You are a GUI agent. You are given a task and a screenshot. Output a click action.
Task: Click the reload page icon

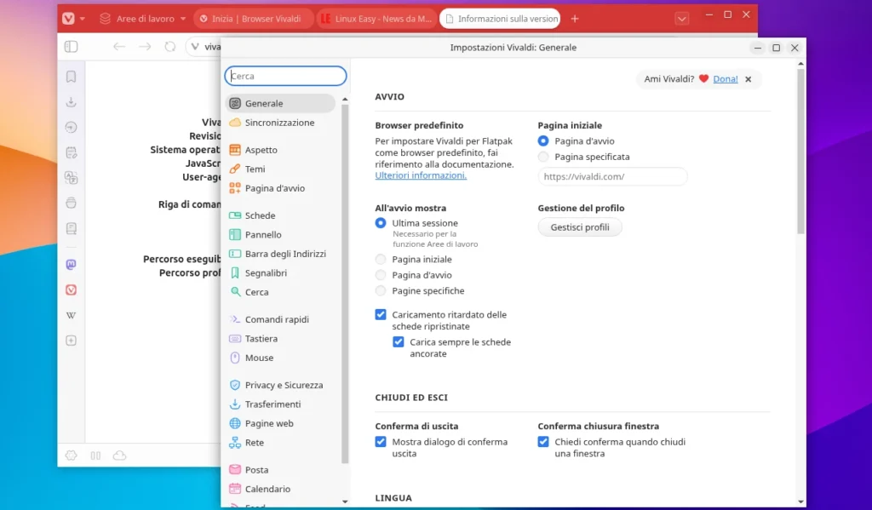(x=170, y=47)
